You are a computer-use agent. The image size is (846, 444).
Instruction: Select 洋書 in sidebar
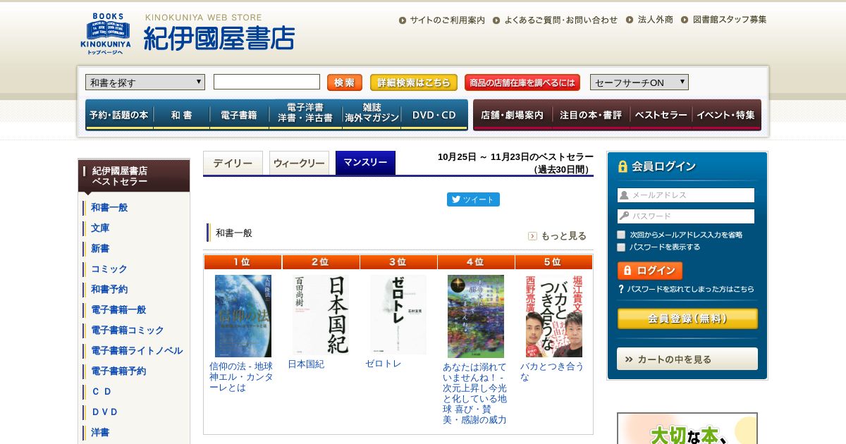coord(100,432)
